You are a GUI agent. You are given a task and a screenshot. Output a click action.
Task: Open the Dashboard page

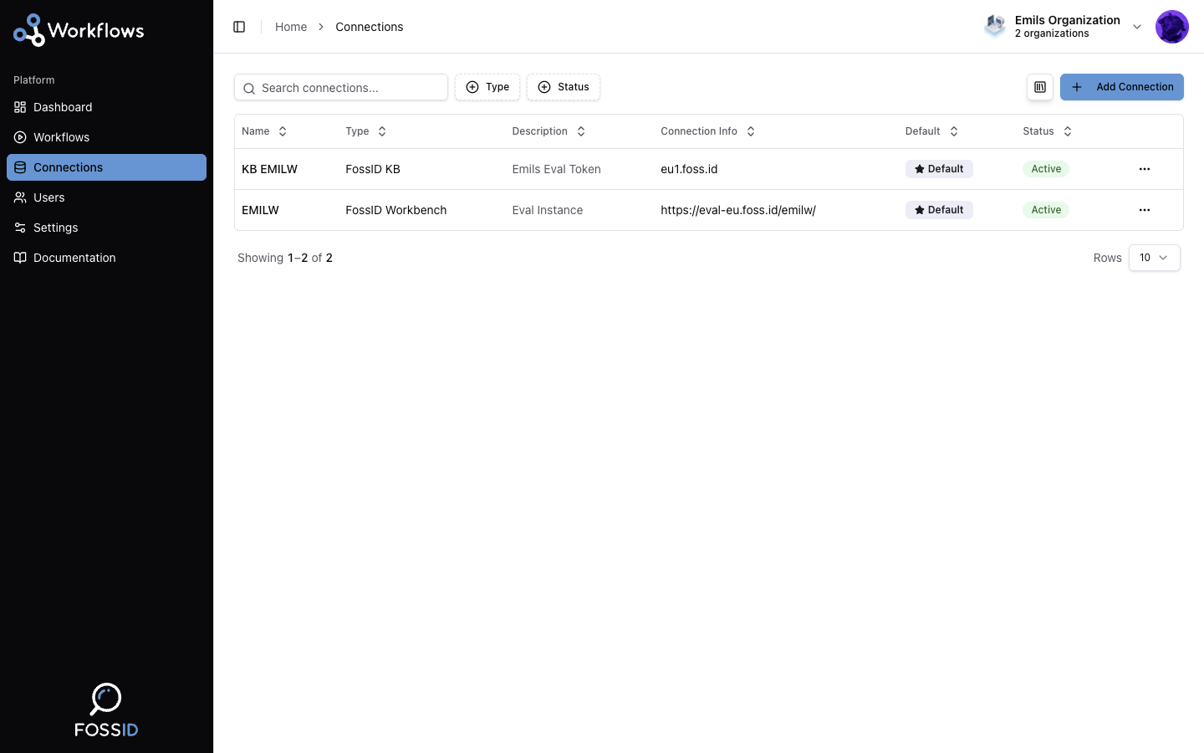(106, 107)
